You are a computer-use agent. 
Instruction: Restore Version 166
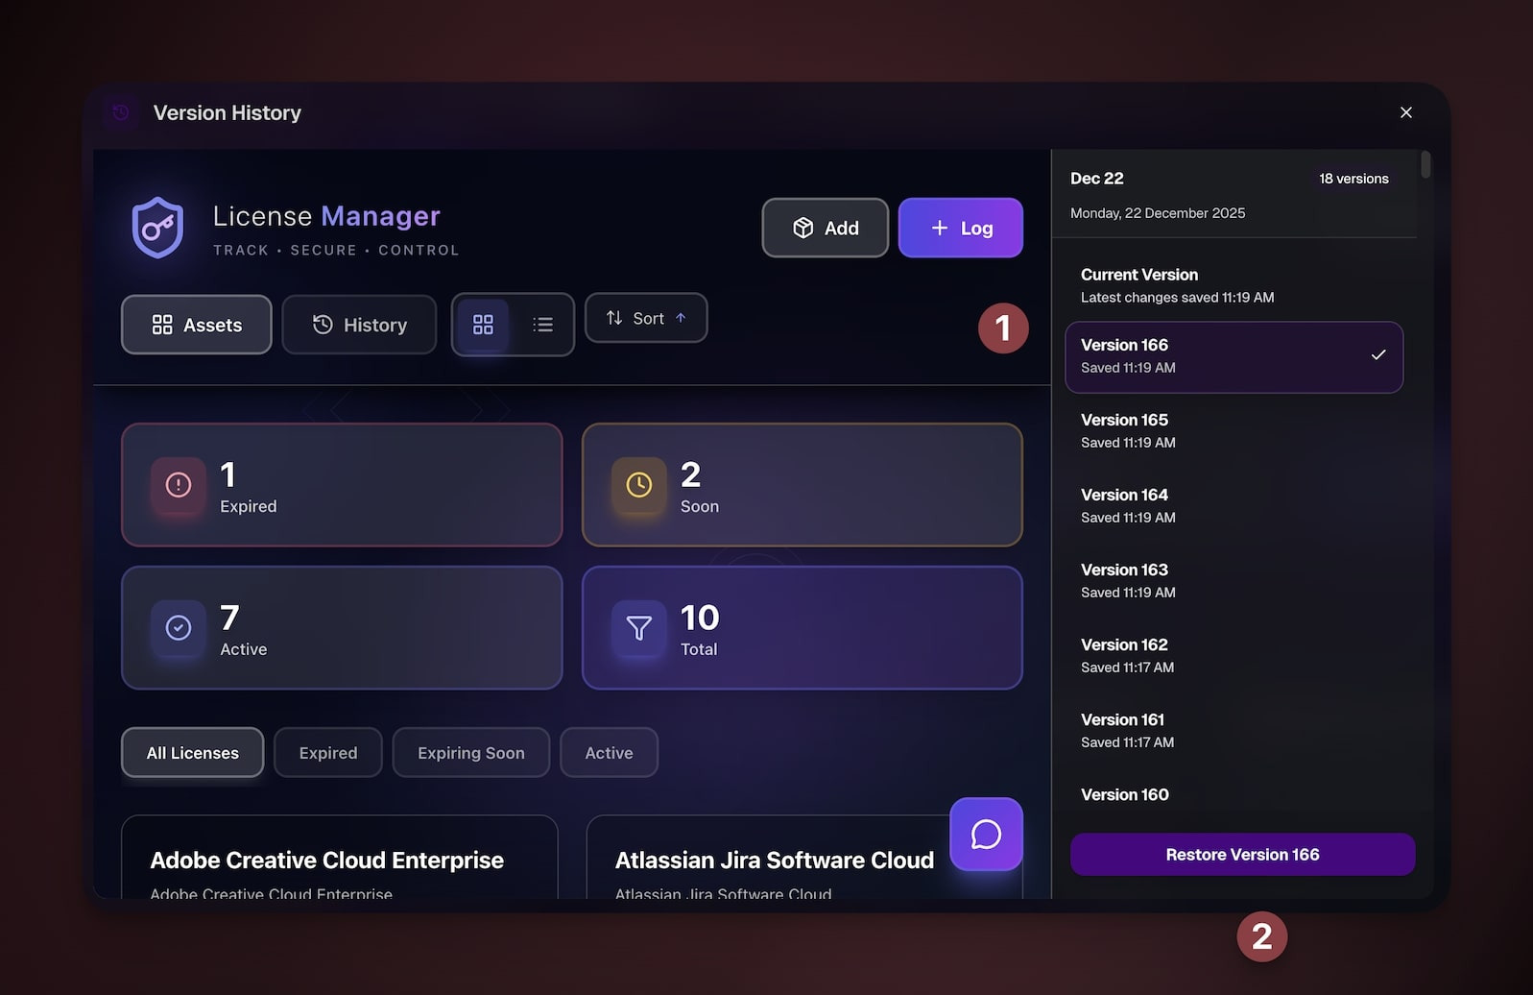[1242, 855]
